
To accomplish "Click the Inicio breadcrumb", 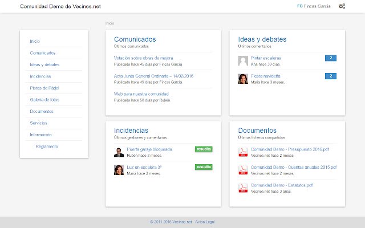I will click(x=109, y=23).
